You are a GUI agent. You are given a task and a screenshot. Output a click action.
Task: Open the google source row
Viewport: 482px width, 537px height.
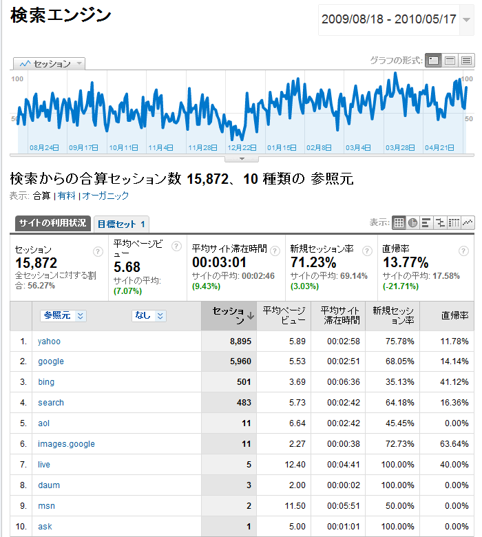click(51, 361)
